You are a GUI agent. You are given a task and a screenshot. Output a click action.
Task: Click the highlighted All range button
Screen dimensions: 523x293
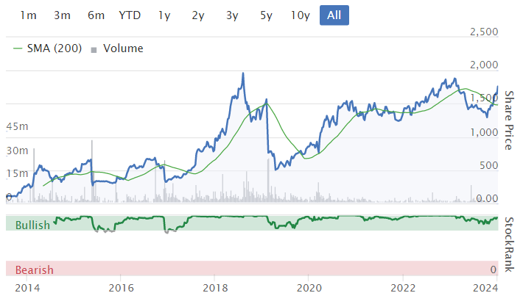click(x=334, y=15)
